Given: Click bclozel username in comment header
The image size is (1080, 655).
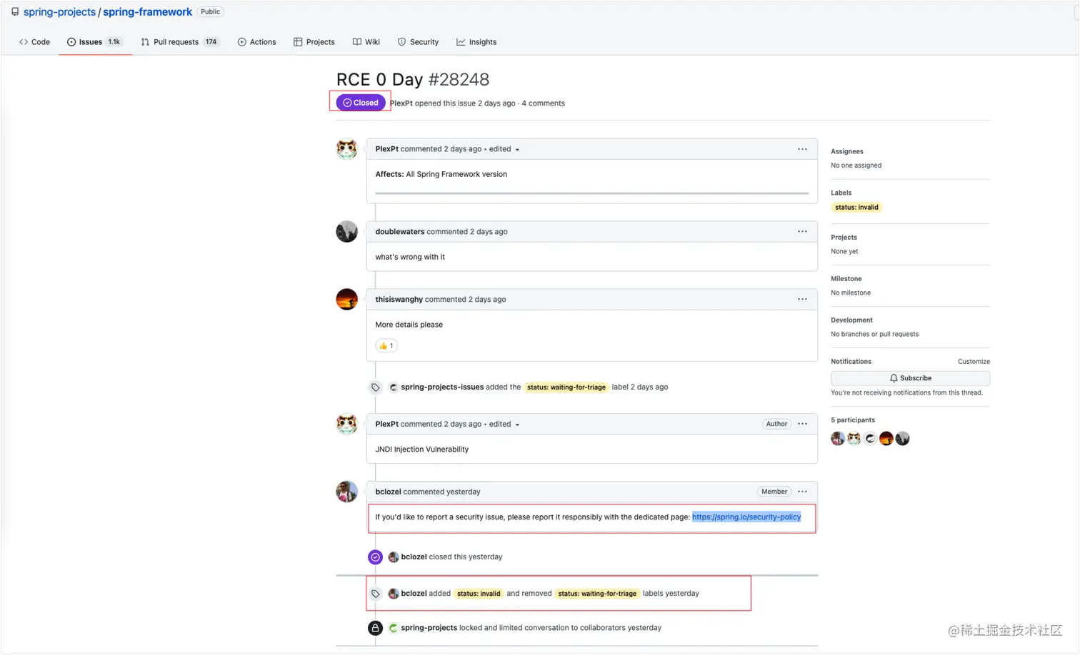Looking at the screenshot, I should (388, 492).
